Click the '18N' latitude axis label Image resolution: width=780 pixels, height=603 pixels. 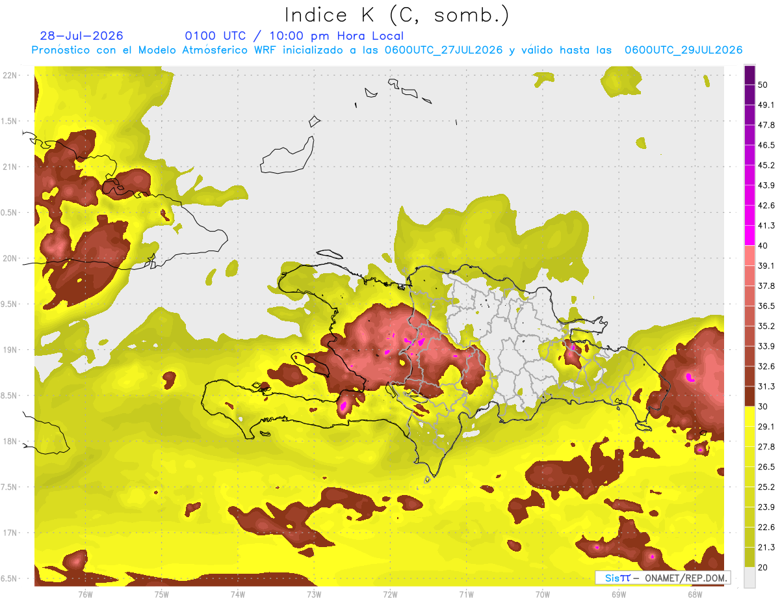[10, 442]
